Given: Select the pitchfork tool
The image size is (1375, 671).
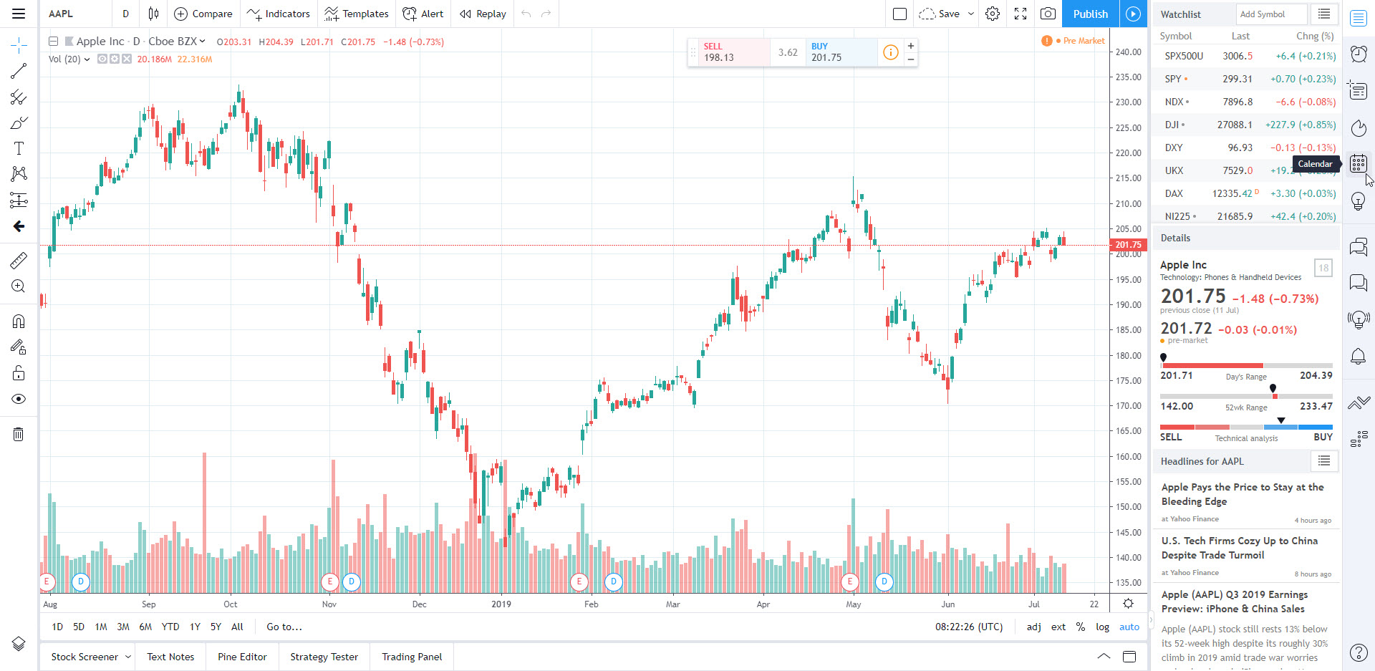Looking at the screenshot, I should tap(19, 97).
